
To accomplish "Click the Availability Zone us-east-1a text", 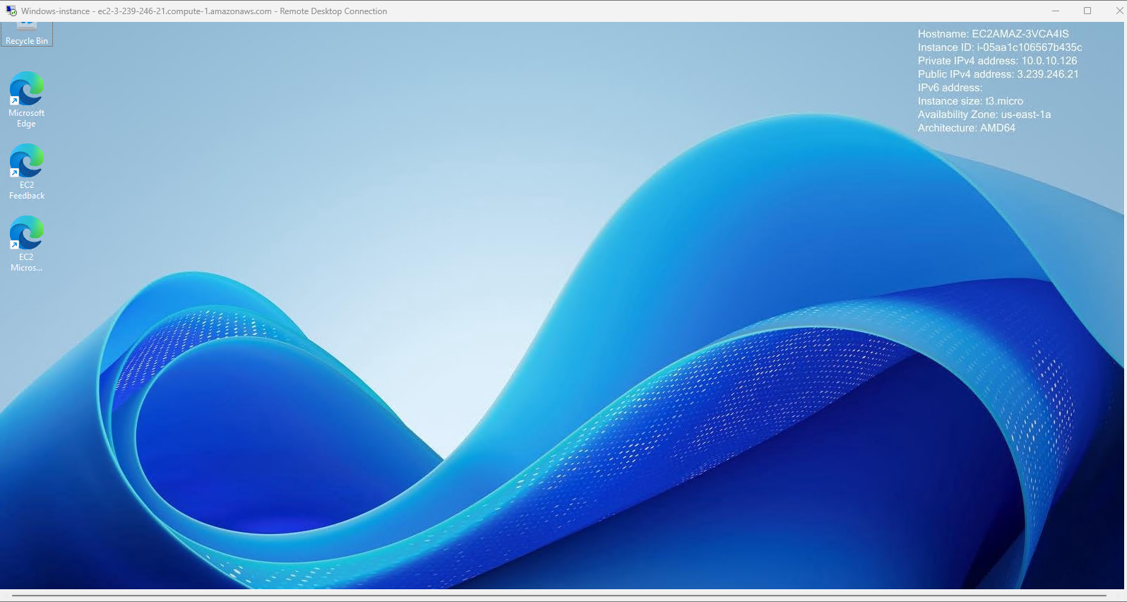I will pyautogui.click(x=984, y=114).
